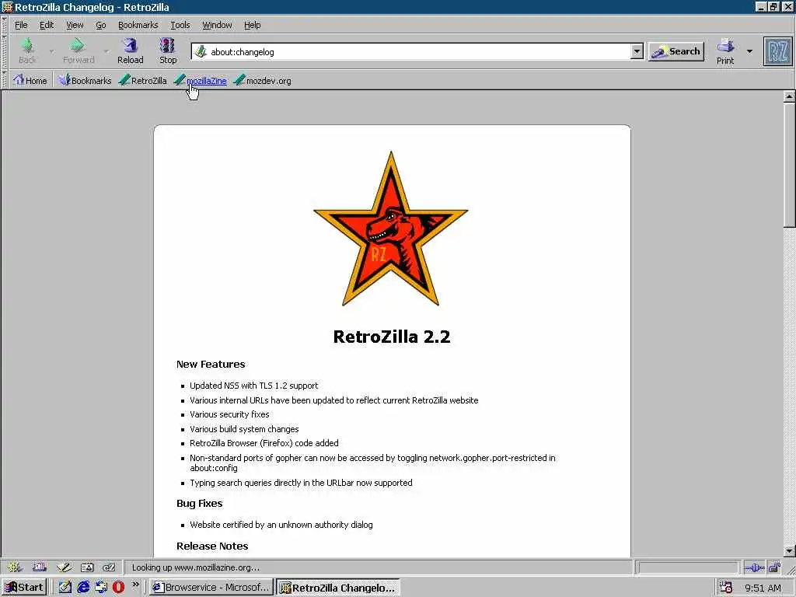Open the Navigator component from status bar

click(15, 567)
